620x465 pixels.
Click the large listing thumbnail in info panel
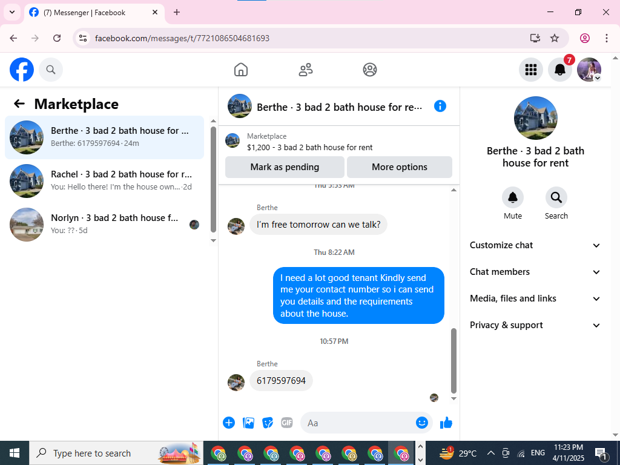tap(535, 118)
